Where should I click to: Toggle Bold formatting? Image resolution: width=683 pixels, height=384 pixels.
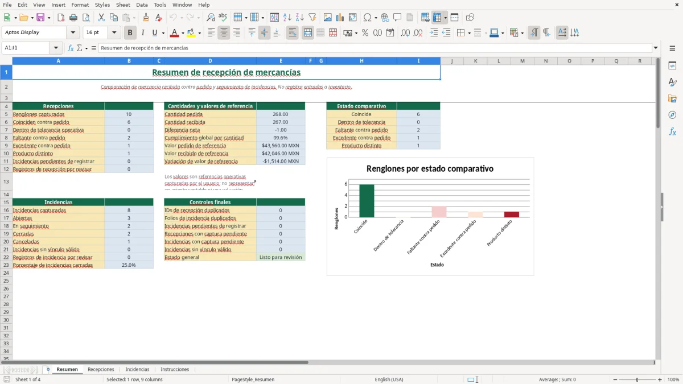coord(130,33)
